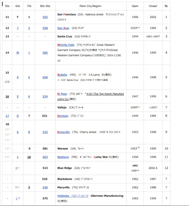Image resolution: width=189 pixels, height=206 pixels.
Task: Select the Maryville plant name
Action: coord(63,187)
